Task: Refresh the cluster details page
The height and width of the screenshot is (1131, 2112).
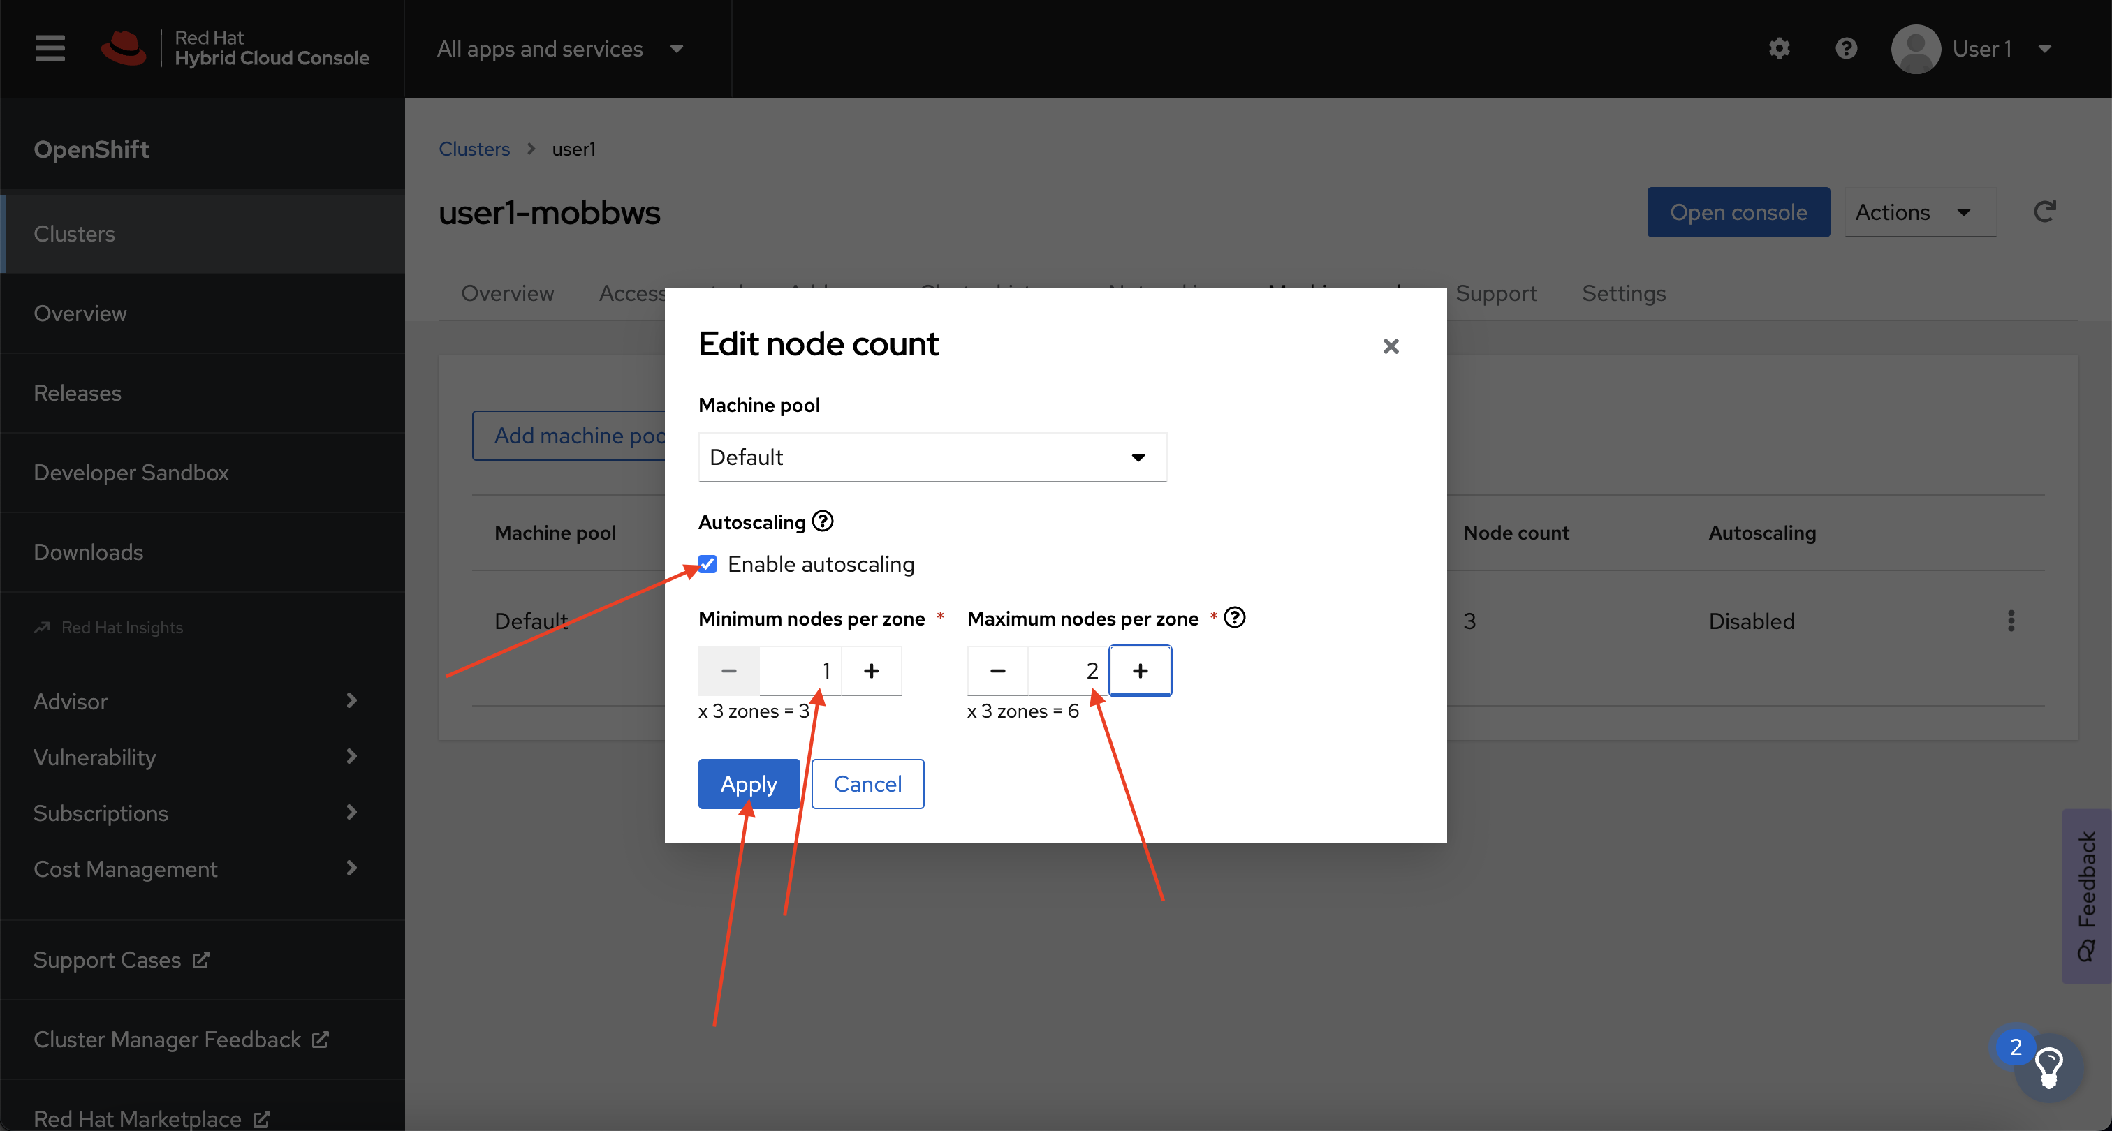Action: coord(2045,212)
